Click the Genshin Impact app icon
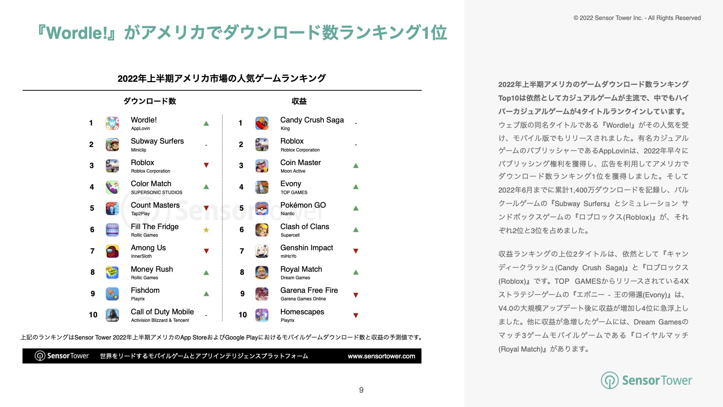The width and height of the screenshot is (723, 407). pos(262,251)
